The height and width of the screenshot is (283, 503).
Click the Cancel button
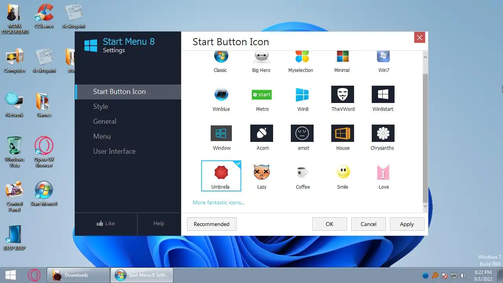tap(368, 224)
